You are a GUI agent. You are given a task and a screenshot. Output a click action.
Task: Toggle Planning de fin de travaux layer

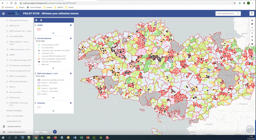tap(7, 21)
